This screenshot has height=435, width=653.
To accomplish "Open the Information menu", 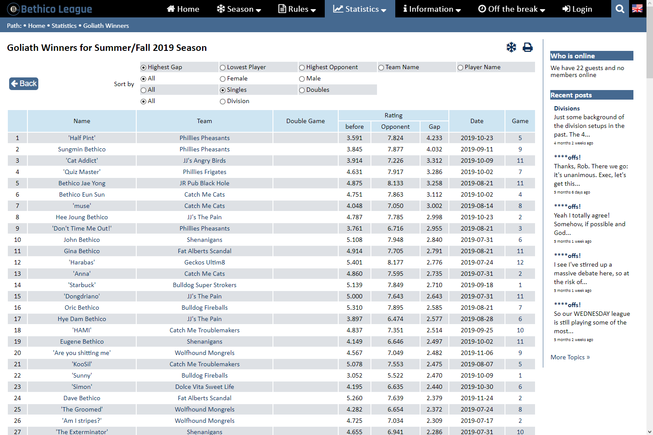I will click(431, 9).
